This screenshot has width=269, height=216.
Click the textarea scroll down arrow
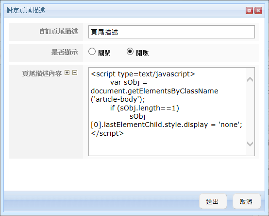250,144
